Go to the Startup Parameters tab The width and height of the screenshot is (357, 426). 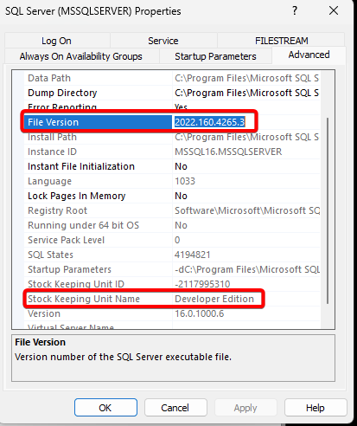coord(215,56)
